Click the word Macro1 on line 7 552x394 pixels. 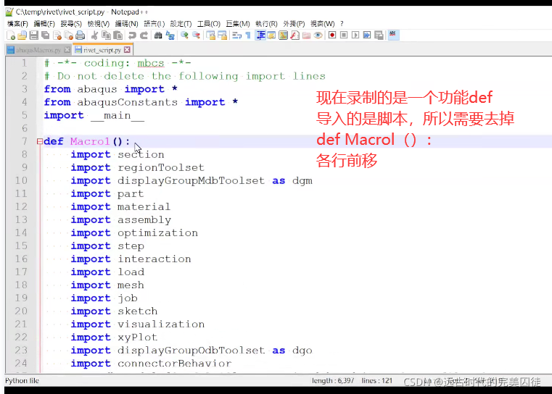point(90,141)
